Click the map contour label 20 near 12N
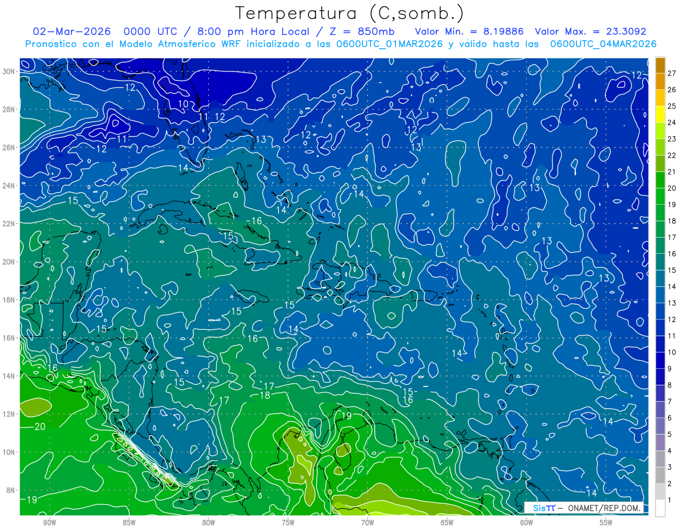687x530 pixels. point(40,427)
